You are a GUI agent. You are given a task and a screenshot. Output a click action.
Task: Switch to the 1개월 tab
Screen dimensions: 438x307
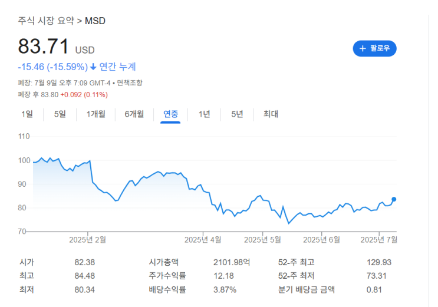tap(96, 114)
